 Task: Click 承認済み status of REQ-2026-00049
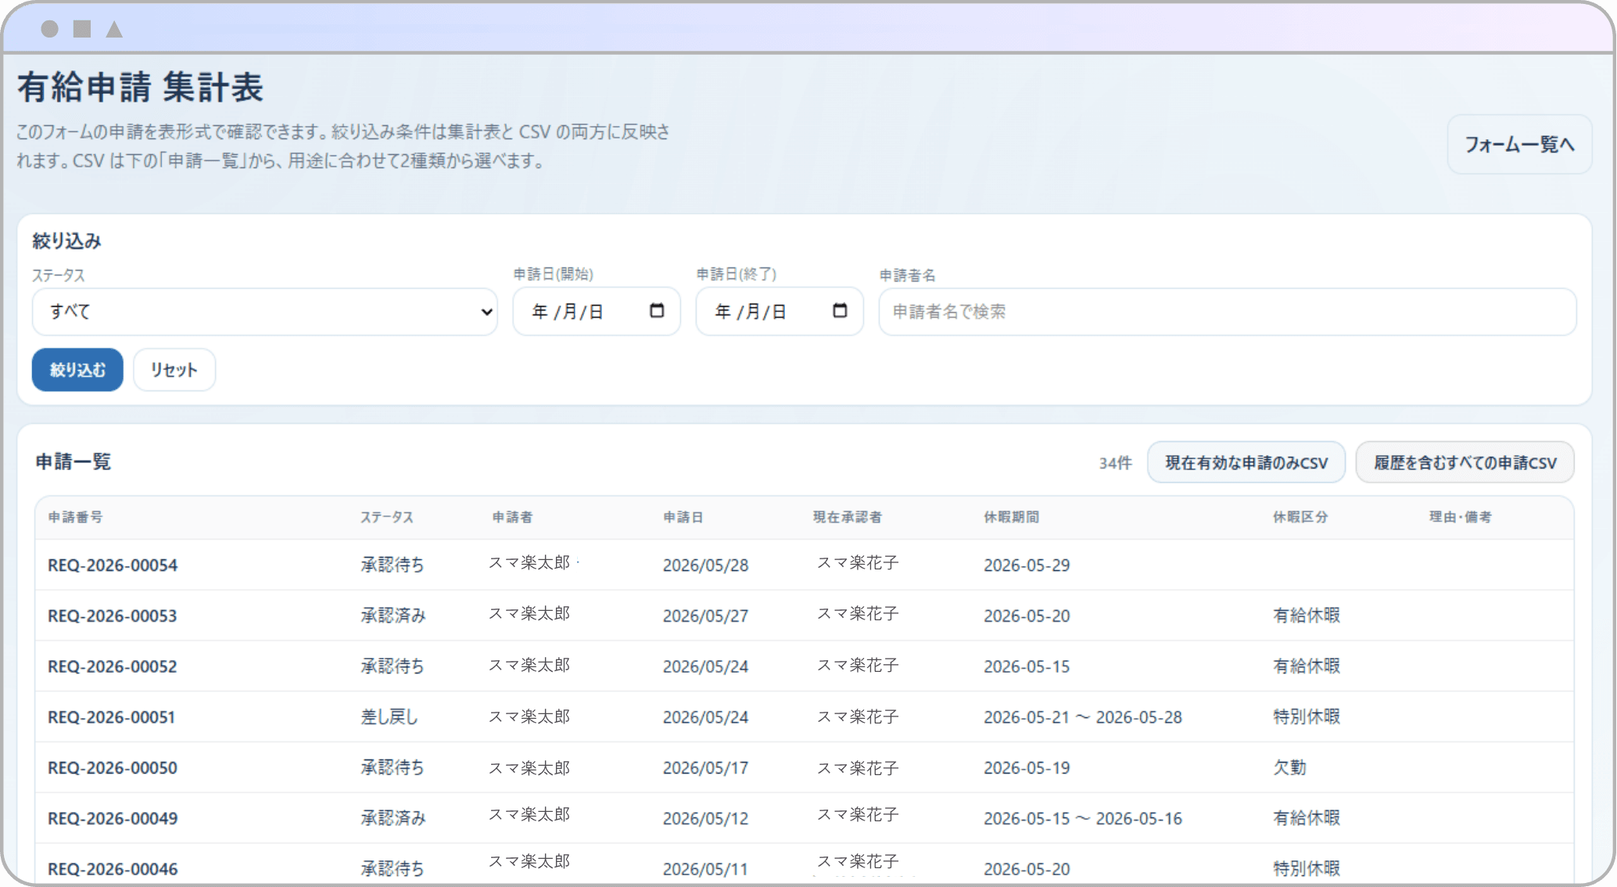[x=393, y=818]
